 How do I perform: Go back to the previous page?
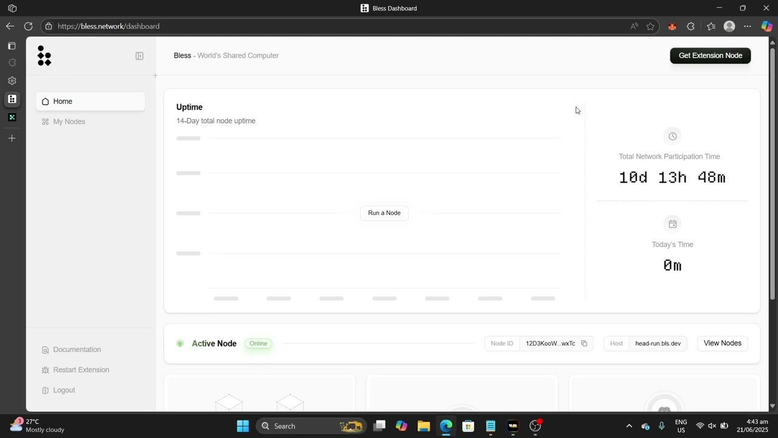point(10,26)
